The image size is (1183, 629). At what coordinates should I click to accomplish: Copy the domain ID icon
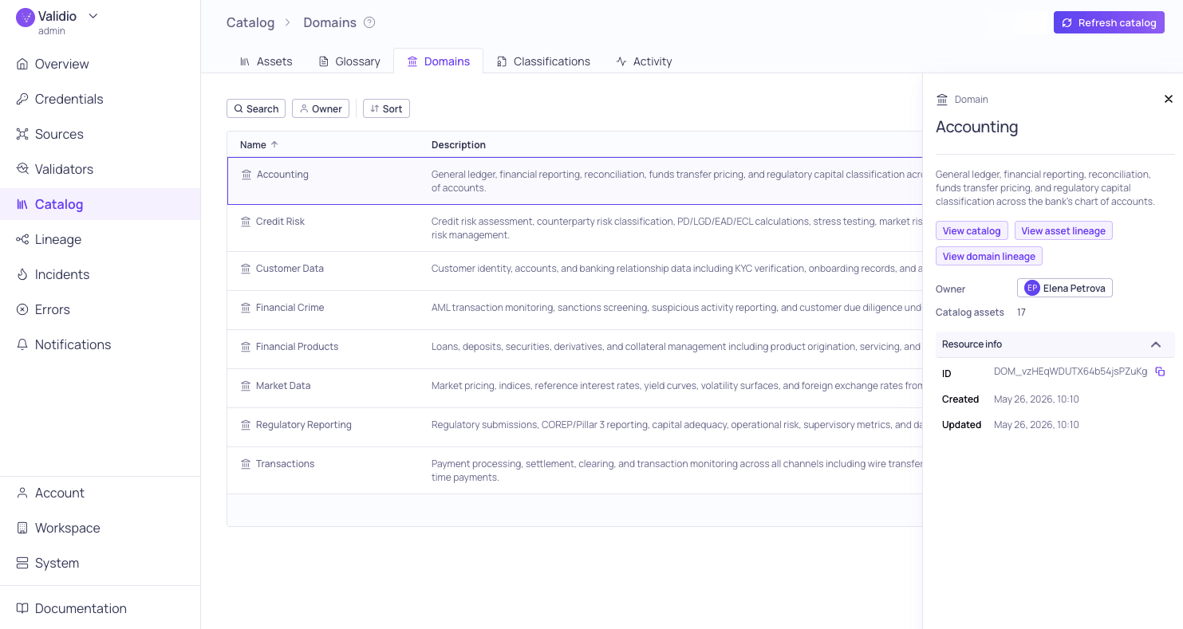coord(1161,372)
